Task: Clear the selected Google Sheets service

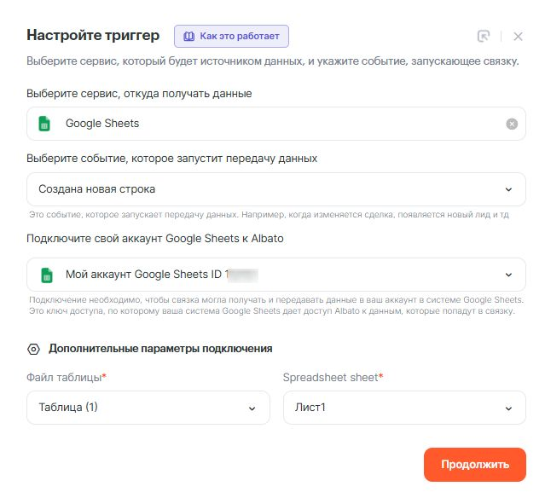Action: (512, 124)
